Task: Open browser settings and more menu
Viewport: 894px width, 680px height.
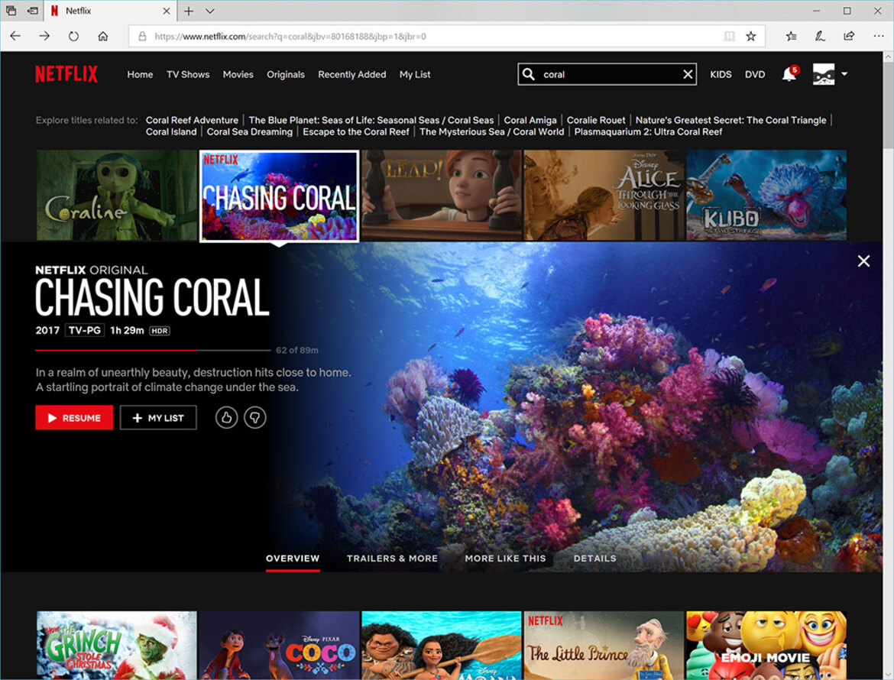Action: (878, 36)
